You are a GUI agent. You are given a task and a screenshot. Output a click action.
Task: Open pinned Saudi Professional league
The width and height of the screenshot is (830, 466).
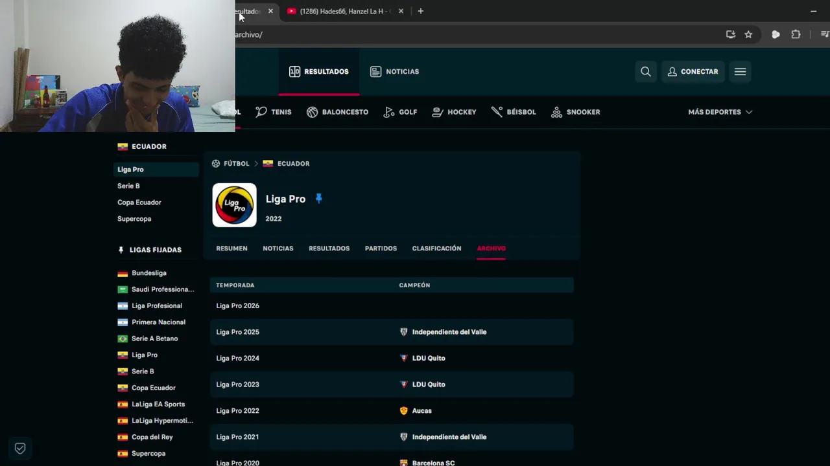(162, 289)
